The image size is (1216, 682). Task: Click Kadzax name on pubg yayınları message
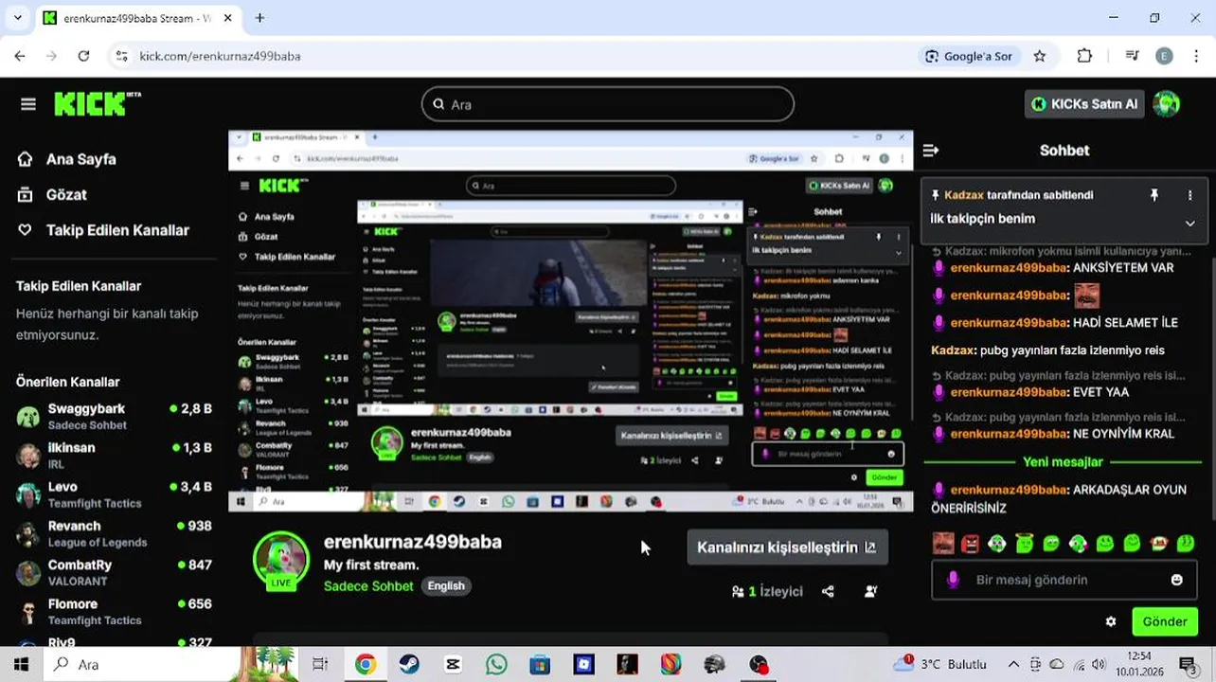click(x=953, y=350)
